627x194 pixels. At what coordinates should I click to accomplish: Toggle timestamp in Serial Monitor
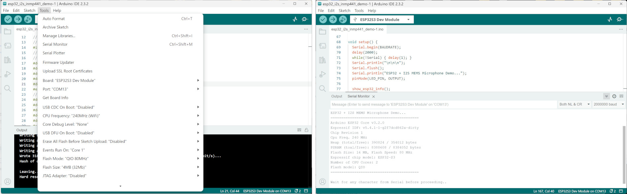click(x=614, y=96)
